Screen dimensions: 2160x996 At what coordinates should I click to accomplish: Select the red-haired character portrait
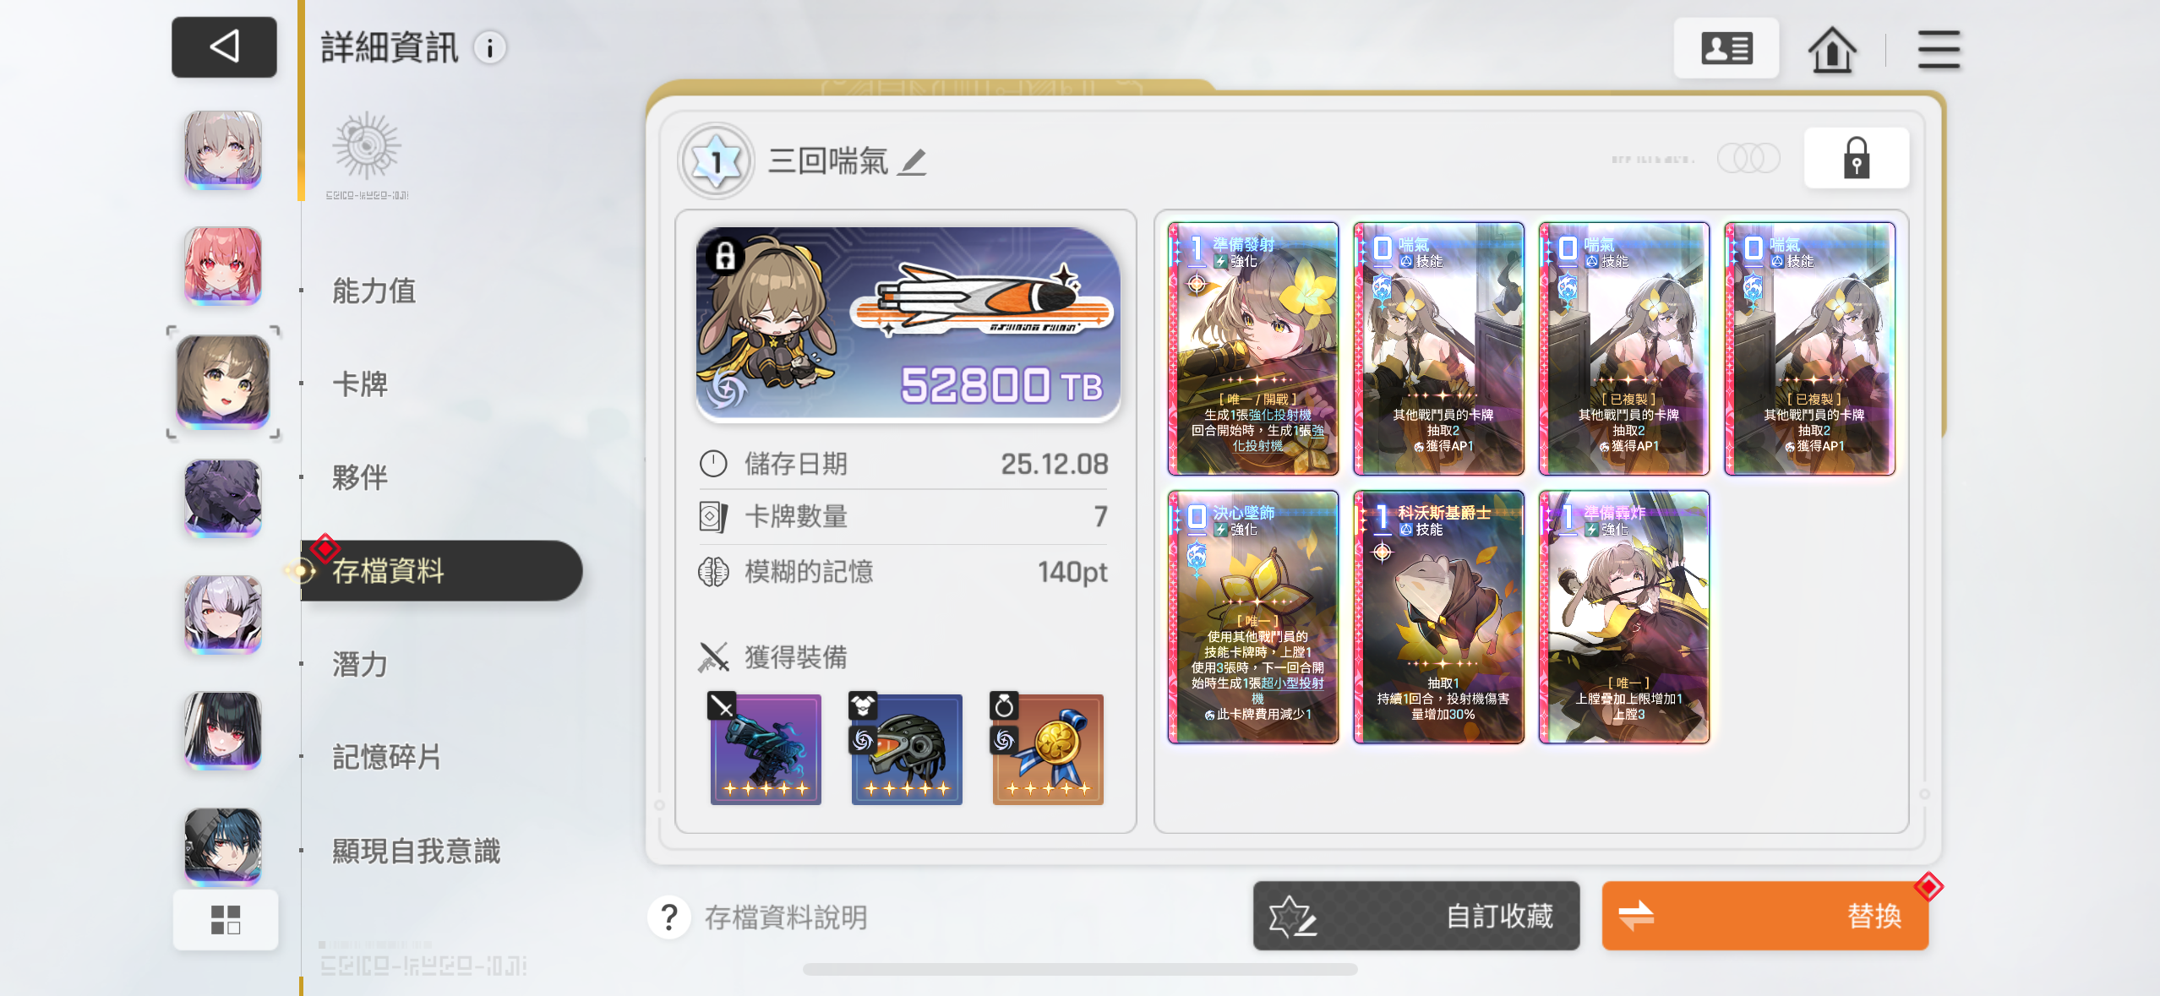coord(223,266)
